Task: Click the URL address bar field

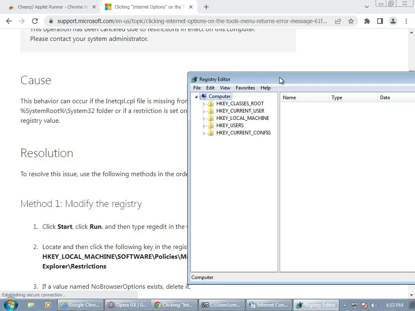Action: [192, 21]
